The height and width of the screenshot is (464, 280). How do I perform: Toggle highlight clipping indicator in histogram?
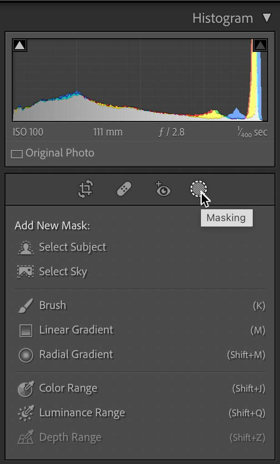click(260, 45)
